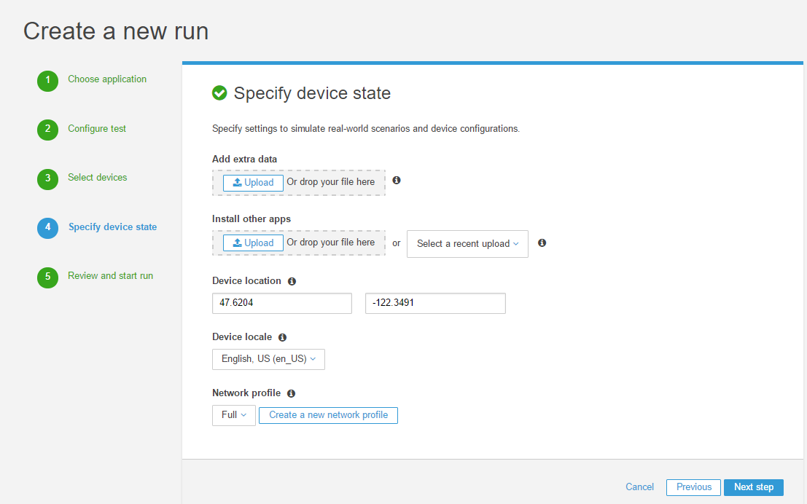Open the Select a recent upload dropdown
This screenshot has height=504, width=807.
click(x=467, y=244)
